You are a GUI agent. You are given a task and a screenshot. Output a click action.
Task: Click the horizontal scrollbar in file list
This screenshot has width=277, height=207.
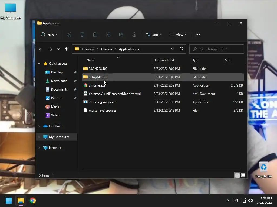click(163, 170)
